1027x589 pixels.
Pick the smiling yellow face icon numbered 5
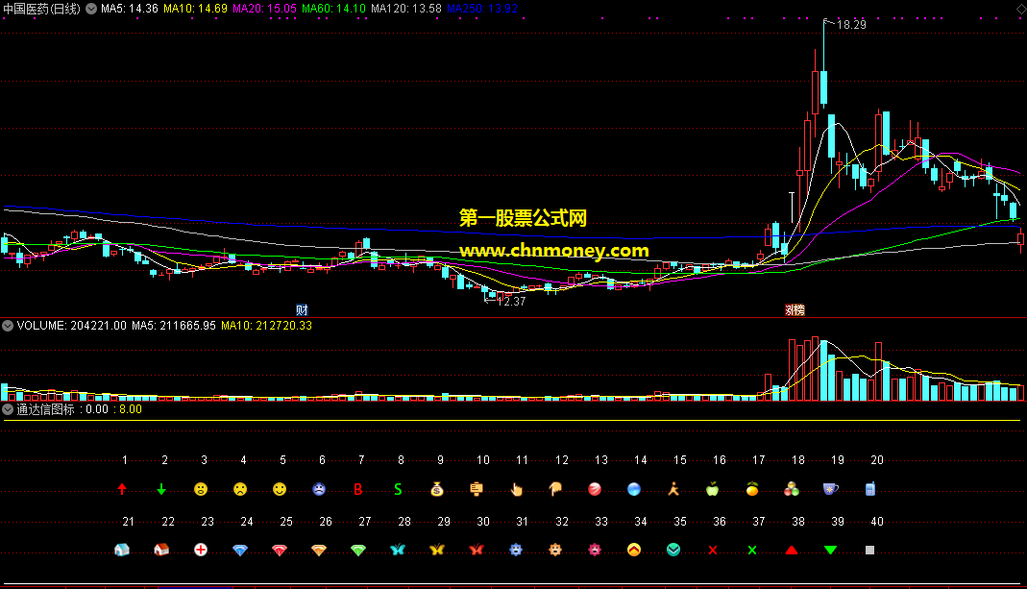click(x=280, y=489)
